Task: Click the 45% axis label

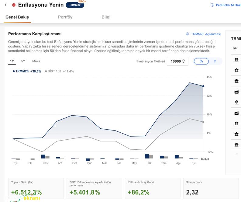Action: pyautogui.click(x=209, y=77)
